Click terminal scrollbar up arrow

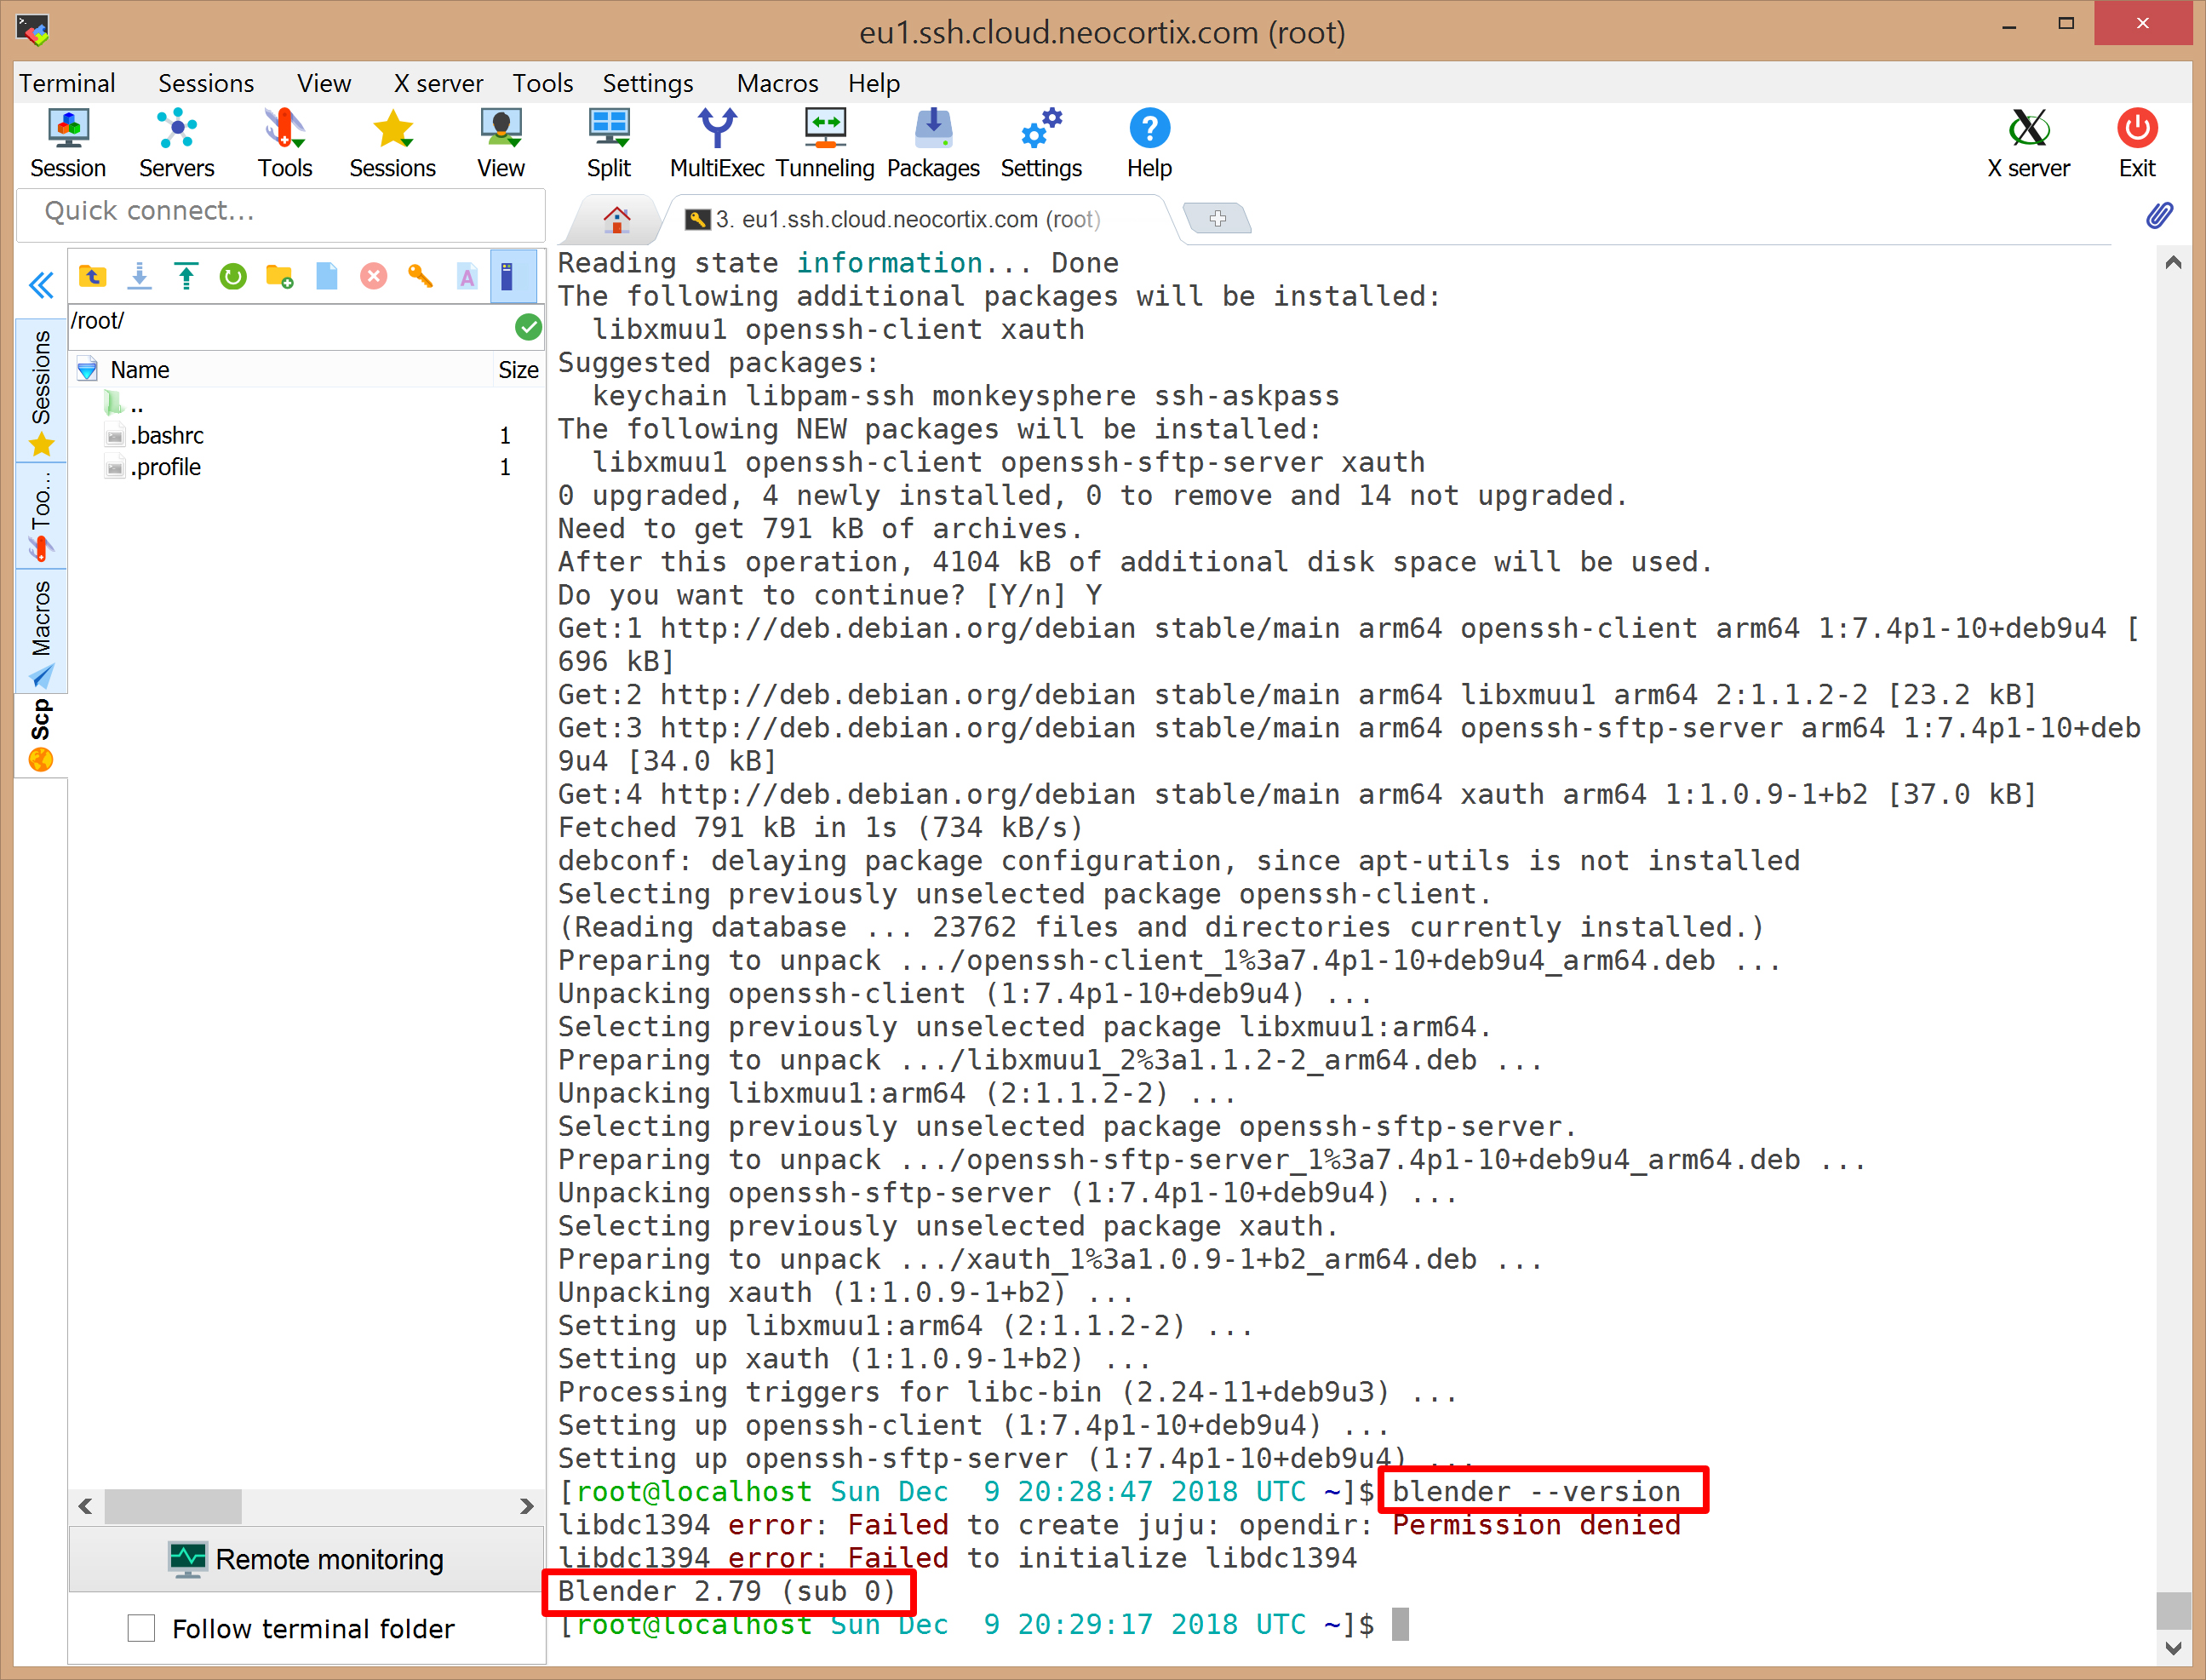pyautogui.click(x=2172, y=262)
